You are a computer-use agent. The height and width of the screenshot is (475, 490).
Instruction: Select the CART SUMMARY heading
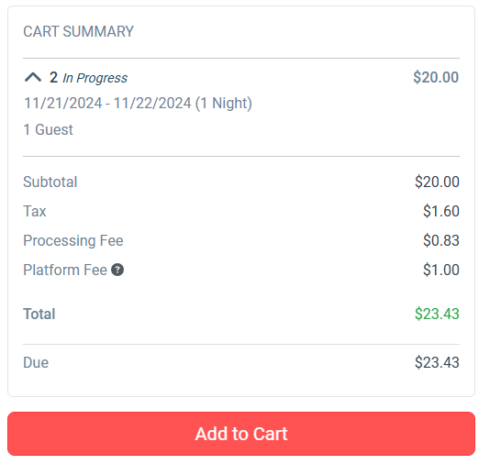click(x=78, y=31)
